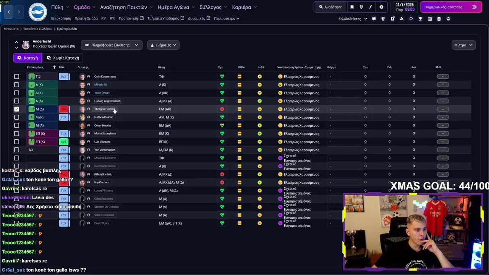Open the calendar grid shortcut icon
This screenshot has width=489, height=275.
coord(430,19)
